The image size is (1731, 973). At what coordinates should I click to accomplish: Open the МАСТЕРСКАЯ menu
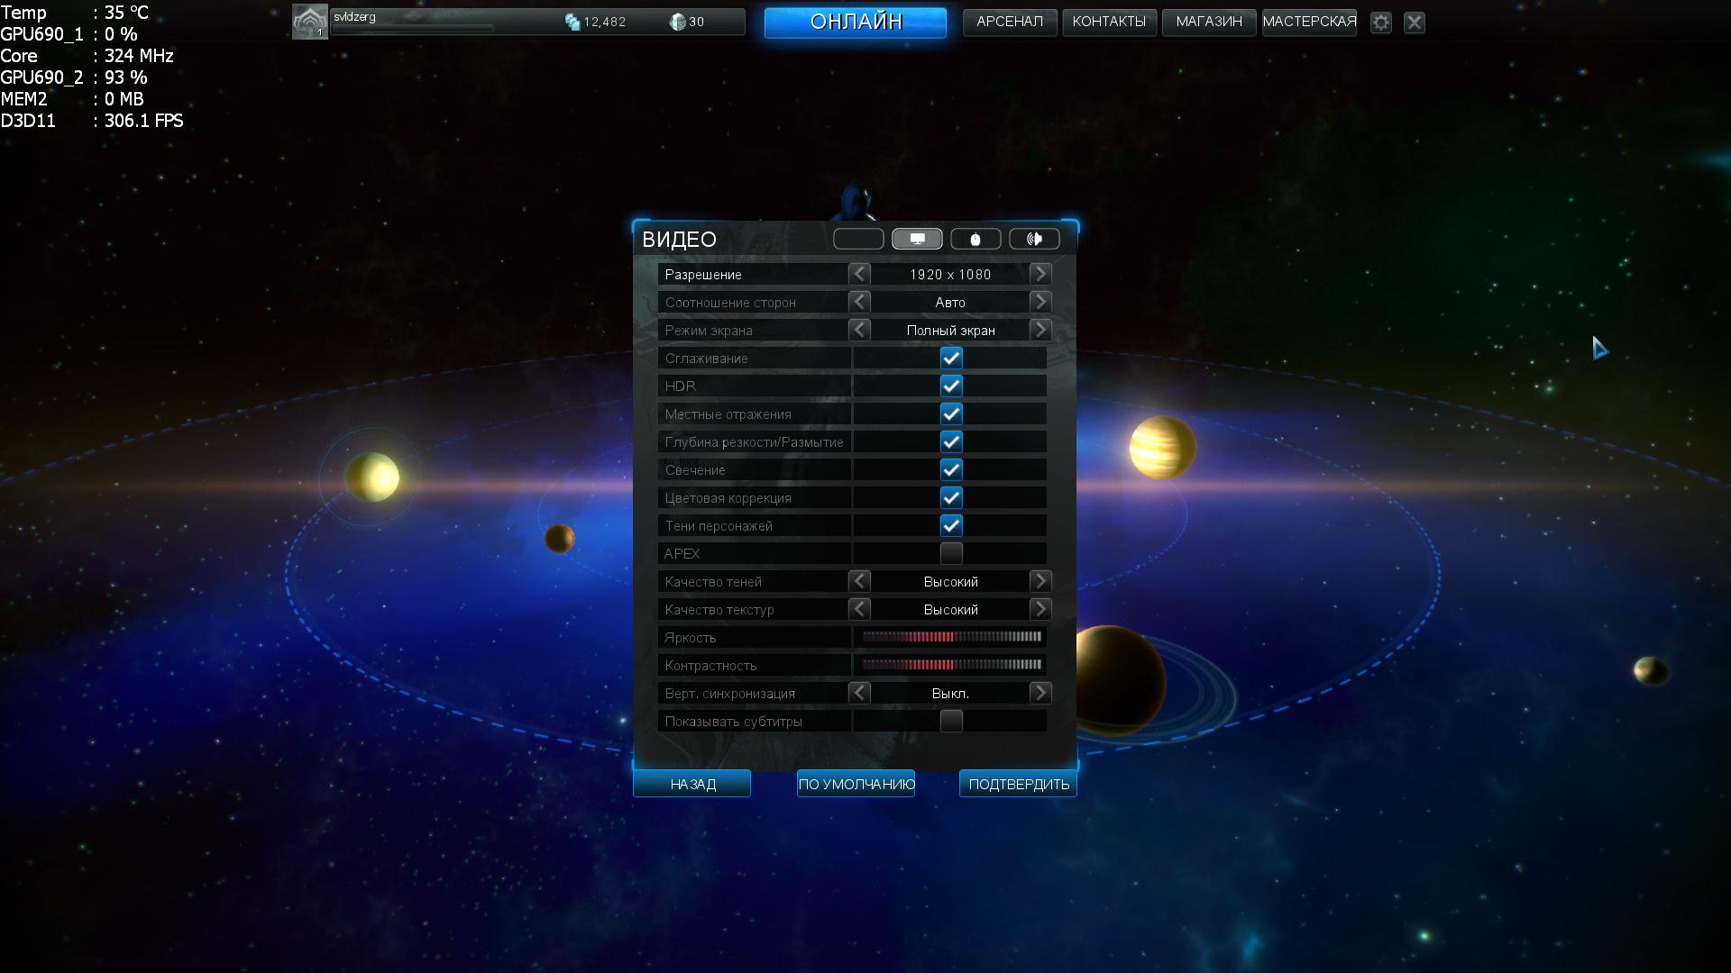[1309, 22]
